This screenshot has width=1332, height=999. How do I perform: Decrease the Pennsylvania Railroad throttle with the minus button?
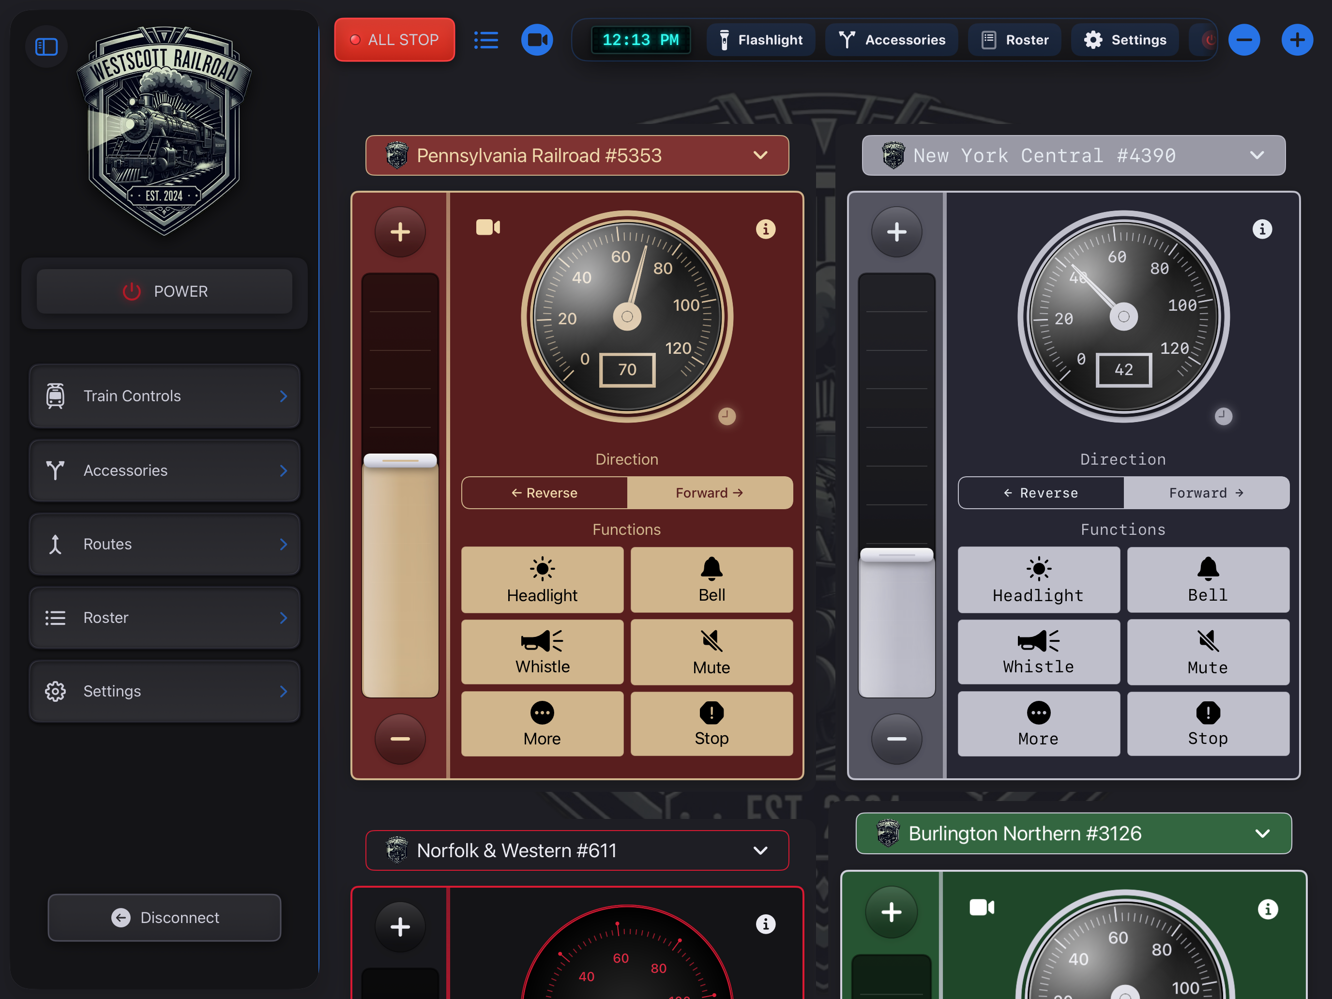coord(400,739)
